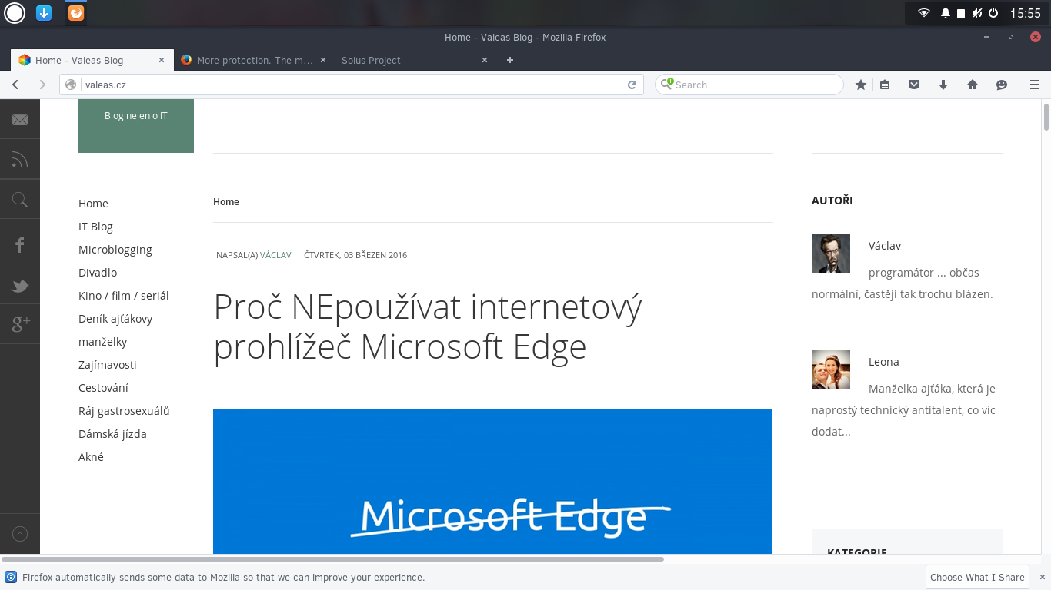Click the 15:55 clock
1051x590 pixels.
pyautogui.click(x=1025, y=13)
